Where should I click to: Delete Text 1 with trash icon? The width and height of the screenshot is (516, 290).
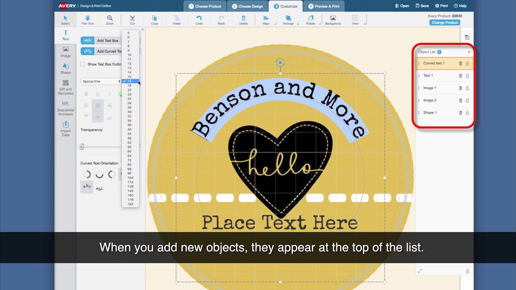point(460,76)
